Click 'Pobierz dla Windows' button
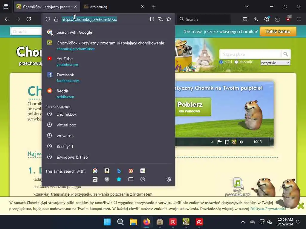This screenshot has height=229, width=306. tap(193, 107)
